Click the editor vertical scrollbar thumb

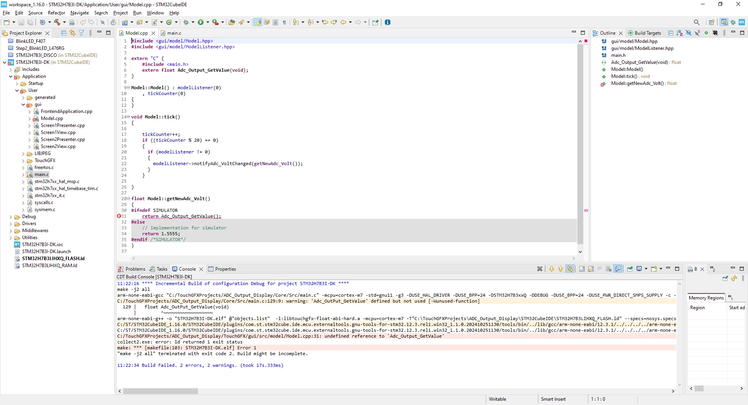580,144
